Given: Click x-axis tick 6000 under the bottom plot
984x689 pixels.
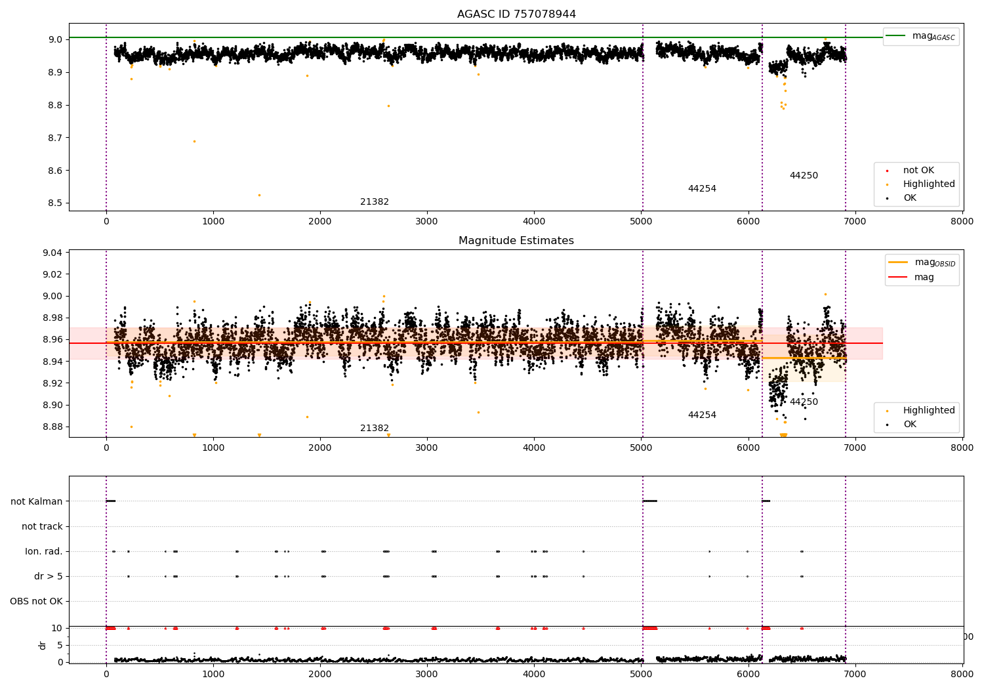Looking at the screenshot, I should tap(748, 673).
